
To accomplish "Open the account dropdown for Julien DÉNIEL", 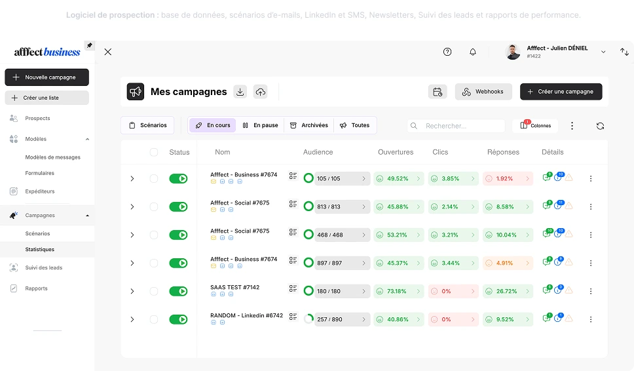I will (603, 52).
